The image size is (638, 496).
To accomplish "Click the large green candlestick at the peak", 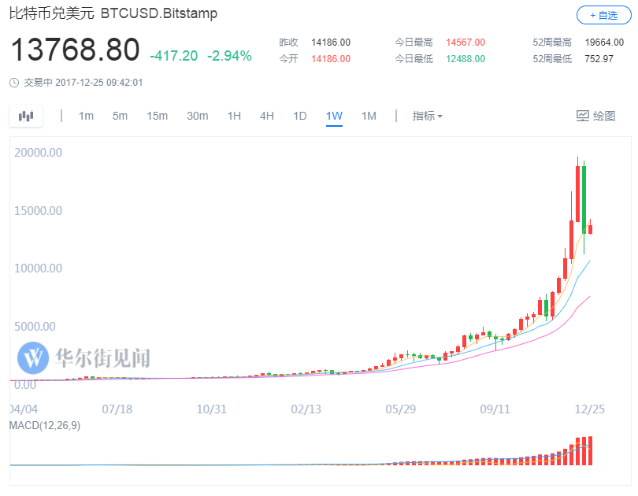I will click(x=584, y=199).
